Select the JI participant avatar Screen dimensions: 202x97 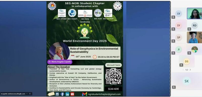(179, 50)
